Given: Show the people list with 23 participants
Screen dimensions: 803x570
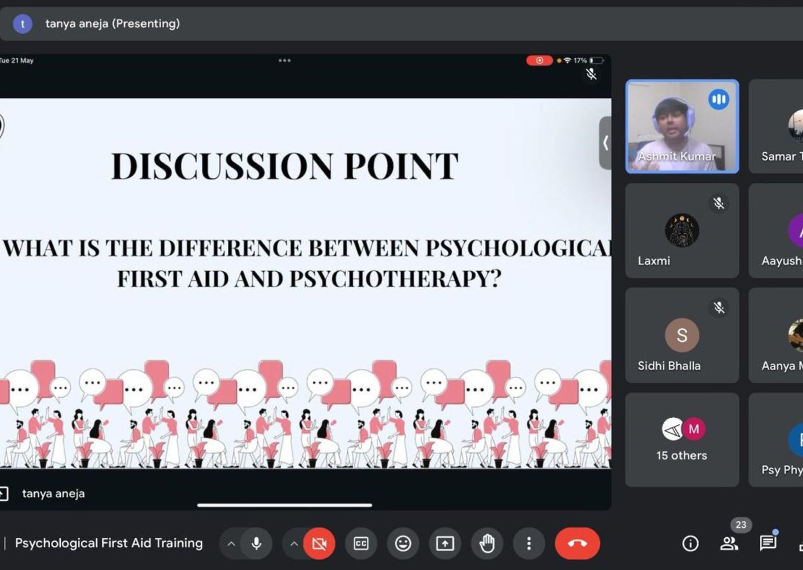Looking at the screenshot, I should click(729, 543).
